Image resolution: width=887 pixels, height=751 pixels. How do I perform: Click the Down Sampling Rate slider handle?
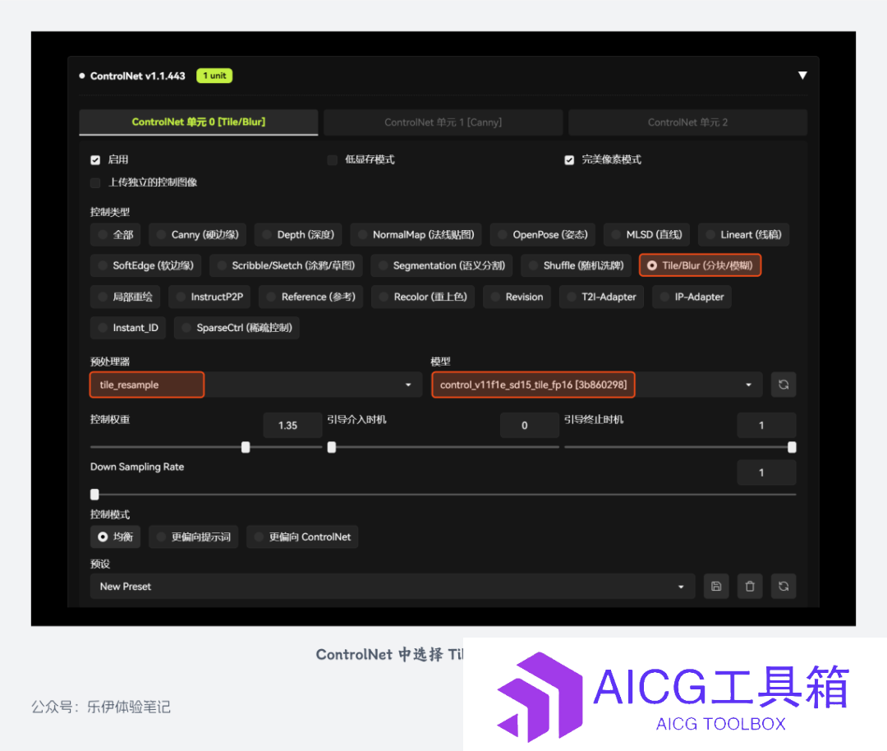94,494
